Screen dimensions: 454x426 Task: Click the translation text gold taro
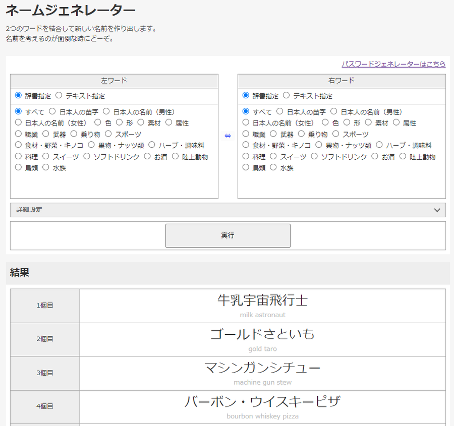263,349
